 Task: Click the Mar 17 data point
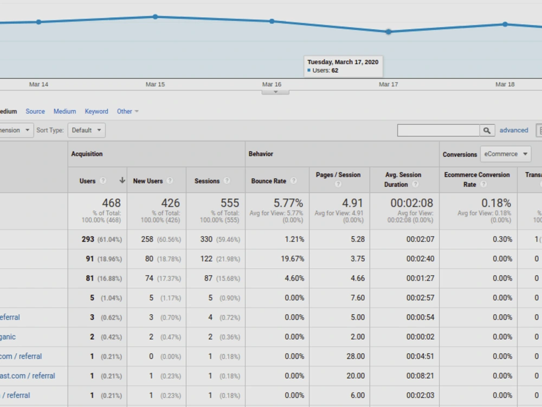tap(389, 32)
